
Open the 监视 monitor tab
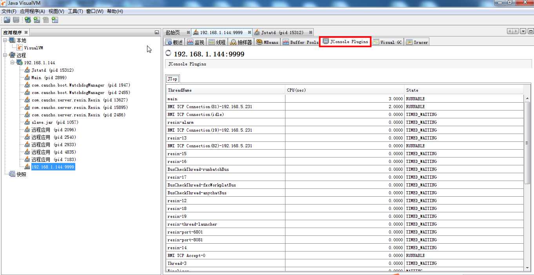click(x=196, y=42)
